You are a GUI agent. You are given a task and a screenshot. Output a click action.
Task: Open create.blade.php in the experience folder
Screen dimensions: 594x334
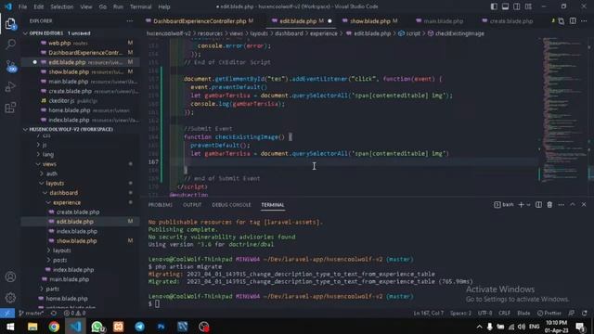tap(78, 212)
